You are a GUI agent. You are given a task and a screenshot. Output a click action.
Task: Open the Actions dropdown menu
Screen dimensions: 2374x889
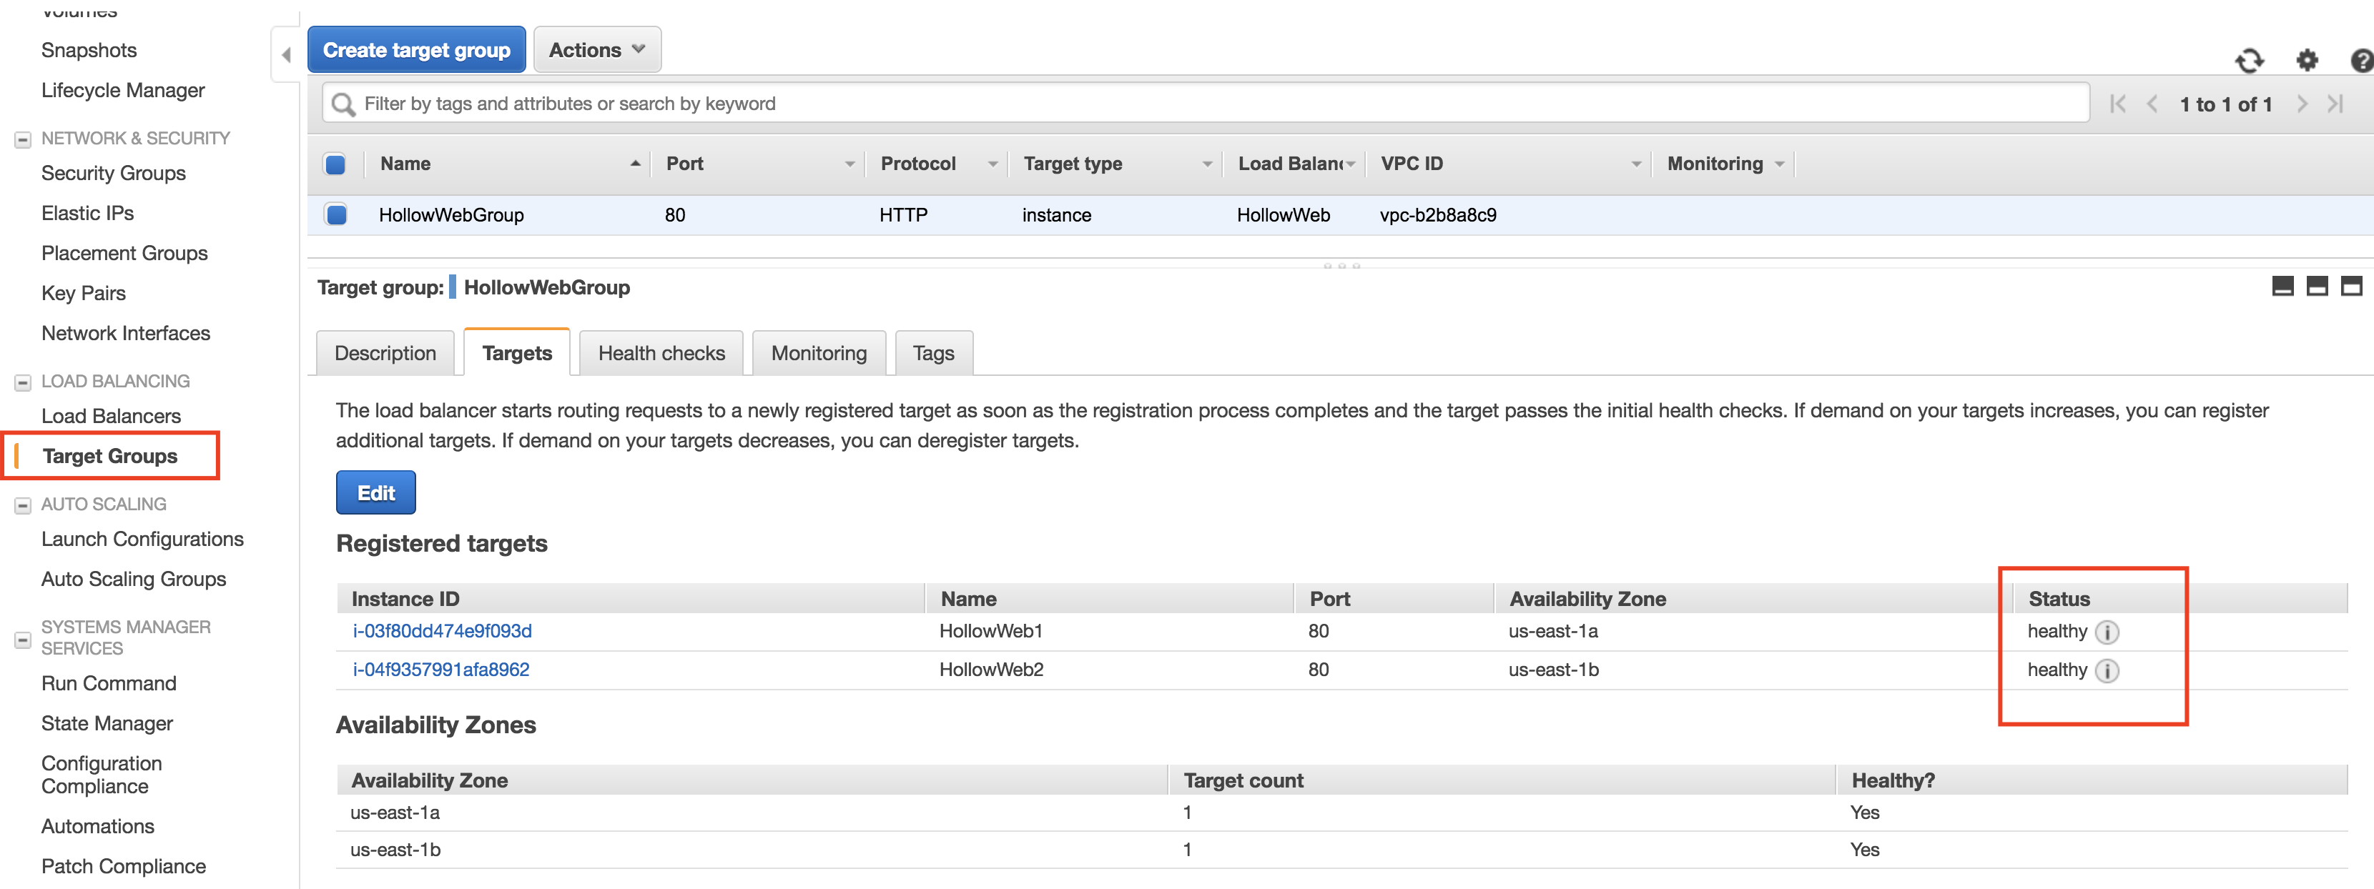(596, 50)
